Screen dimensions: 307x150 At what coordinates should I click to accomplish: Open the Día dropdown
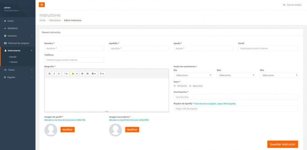[x=193, y=75]
